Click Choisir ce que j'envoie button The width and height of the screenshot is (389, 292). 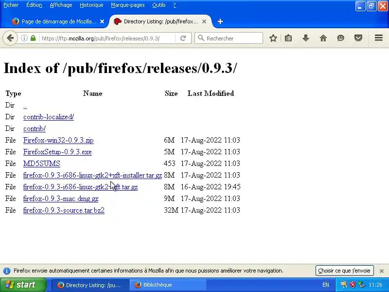tap(344, 271)
